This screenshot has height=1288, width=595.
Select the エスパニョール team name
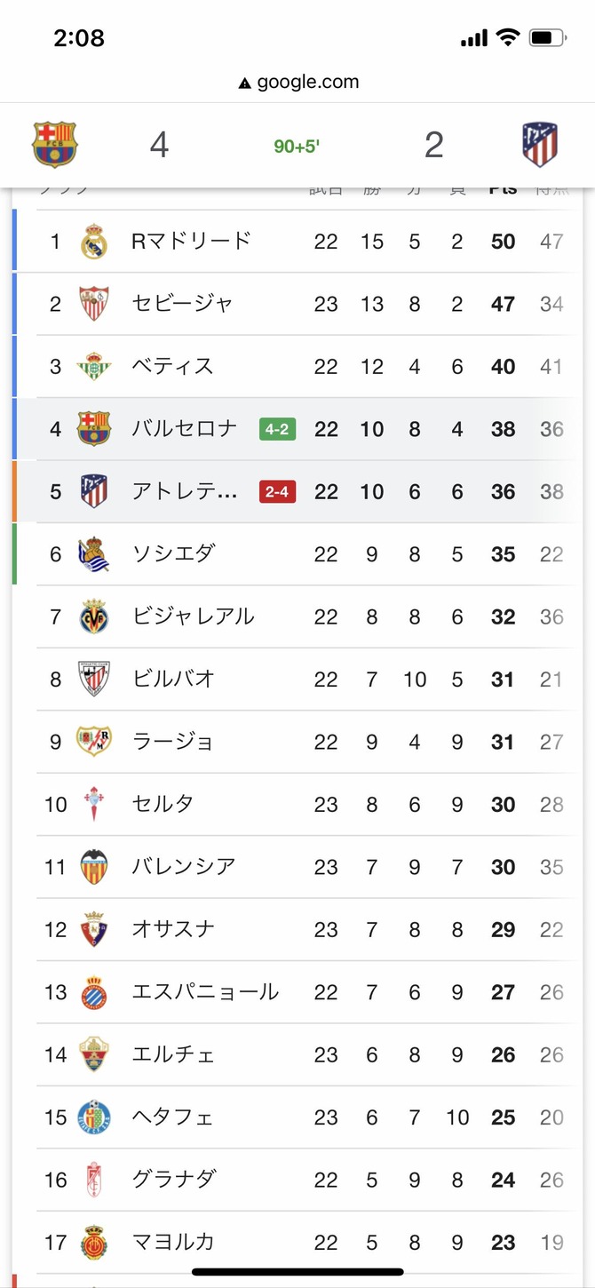(205, 991)
